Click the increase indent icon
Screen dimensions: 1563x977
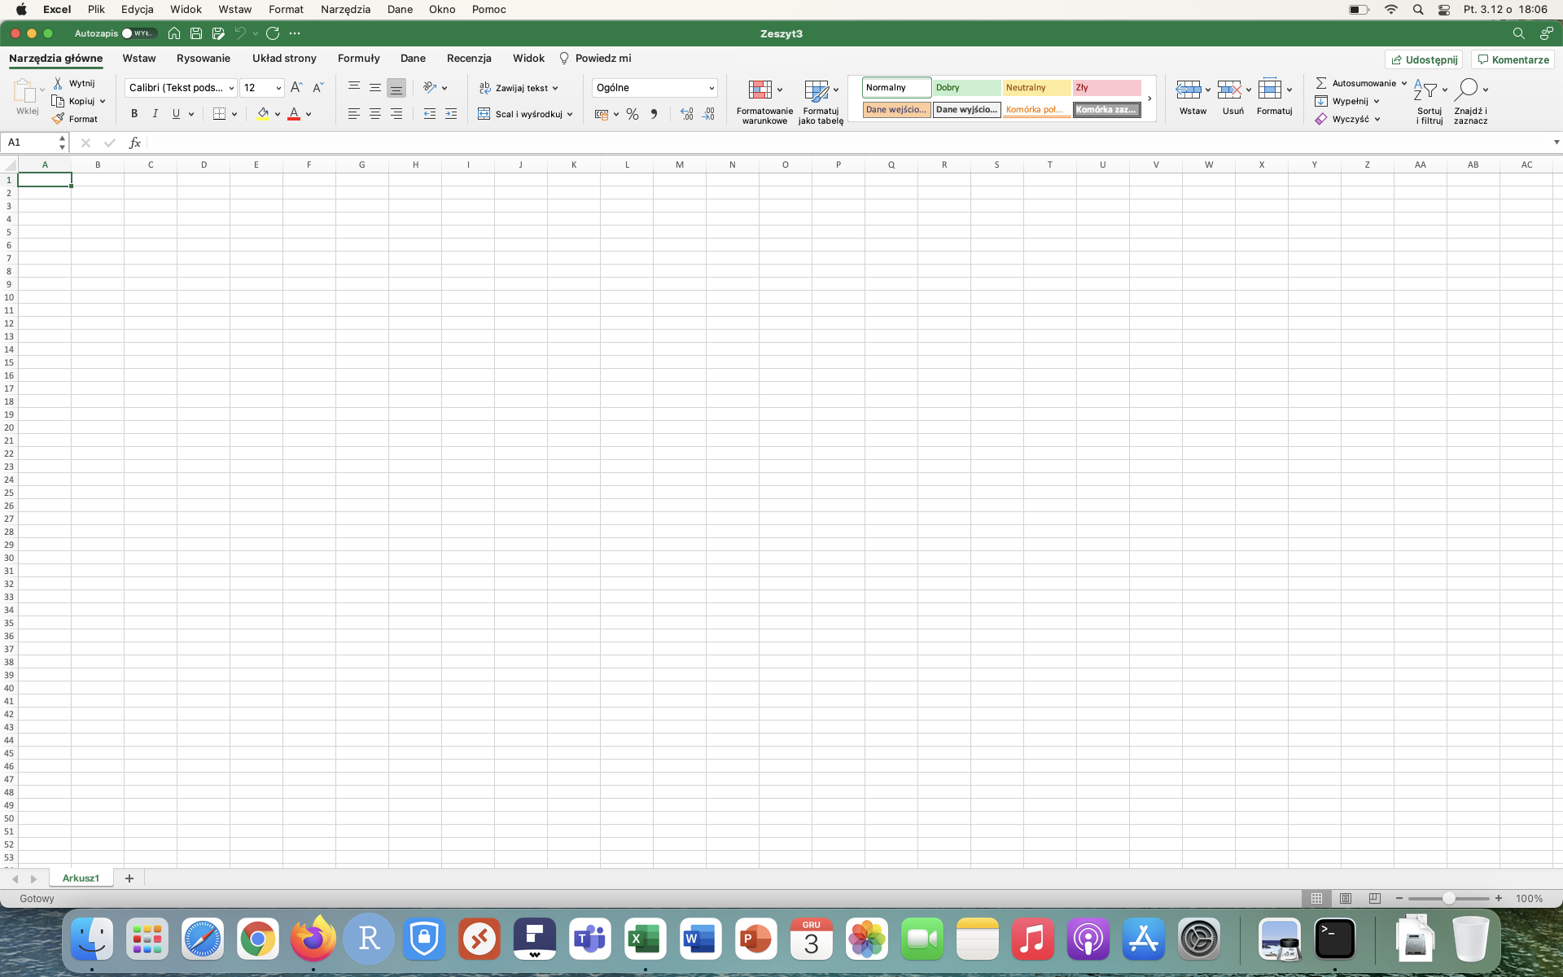click(451, 114)
